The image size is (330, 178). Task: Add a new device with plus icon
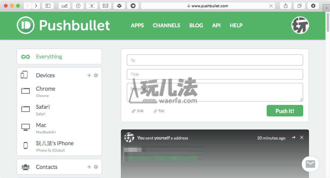[89, 75]
